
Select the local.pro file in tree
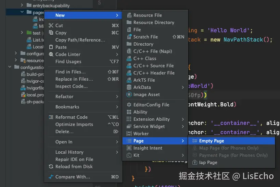35,95
